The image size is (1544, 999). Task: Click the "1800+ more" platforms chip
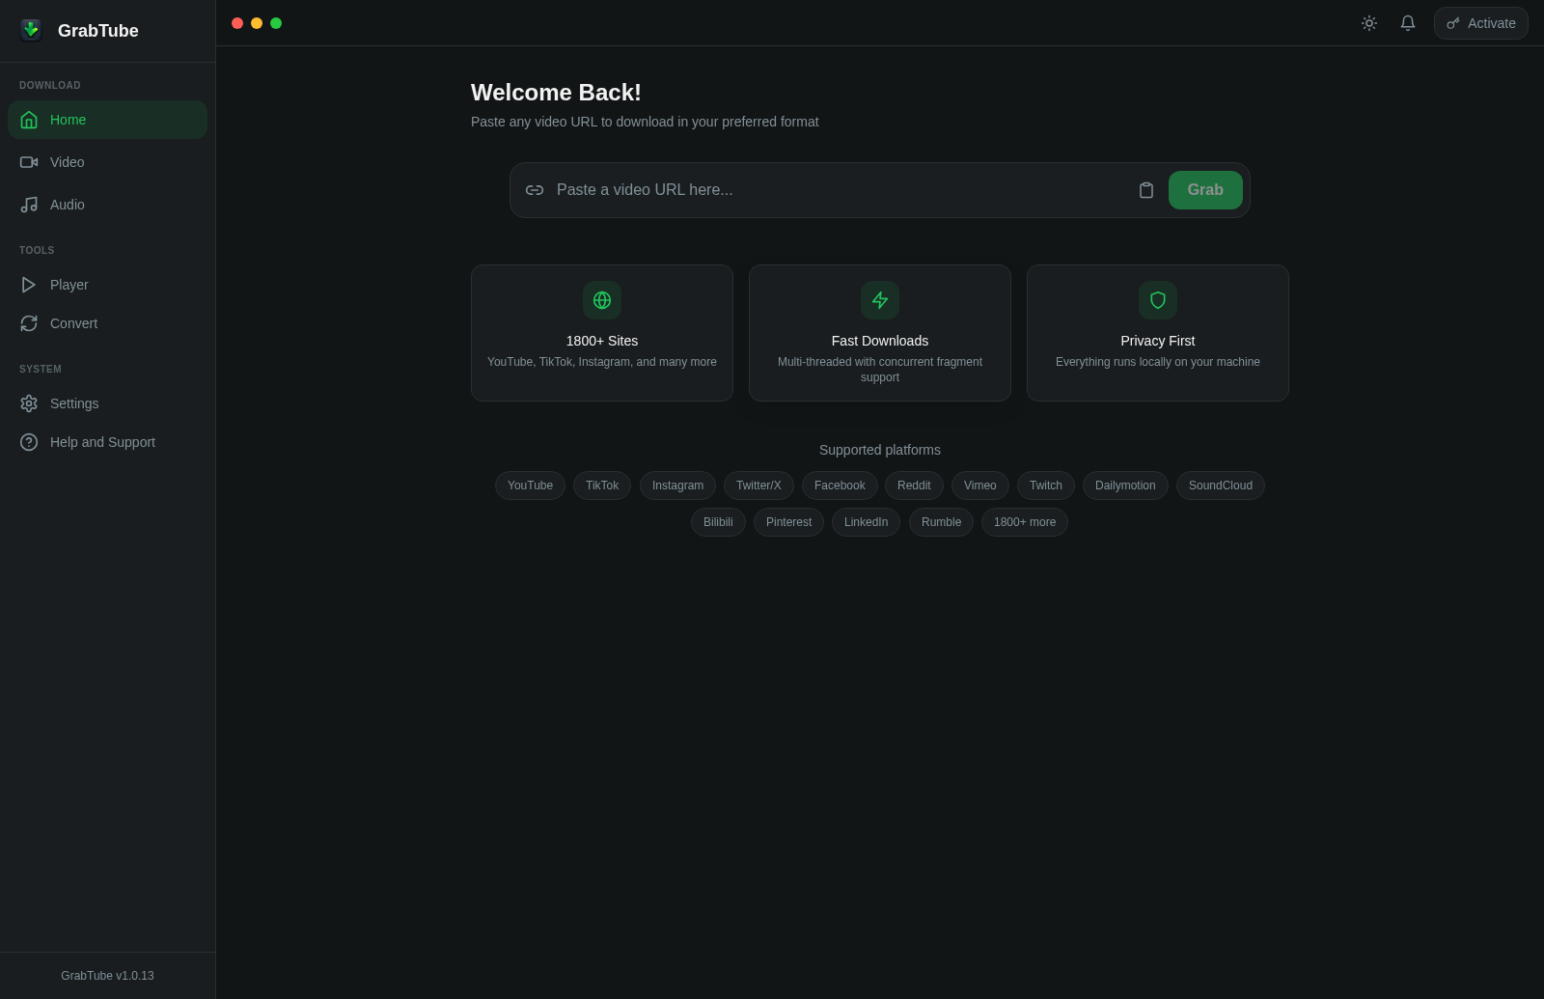pos(1025,522)
